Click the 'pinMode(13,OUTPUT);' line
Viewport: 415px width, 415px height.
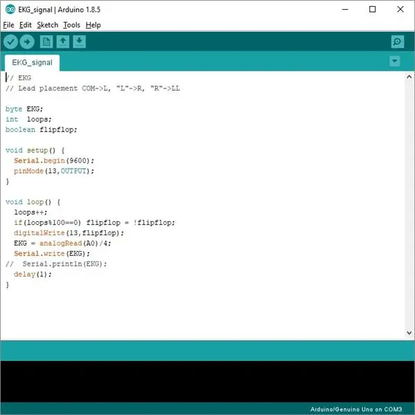click(x=54, y=171)
